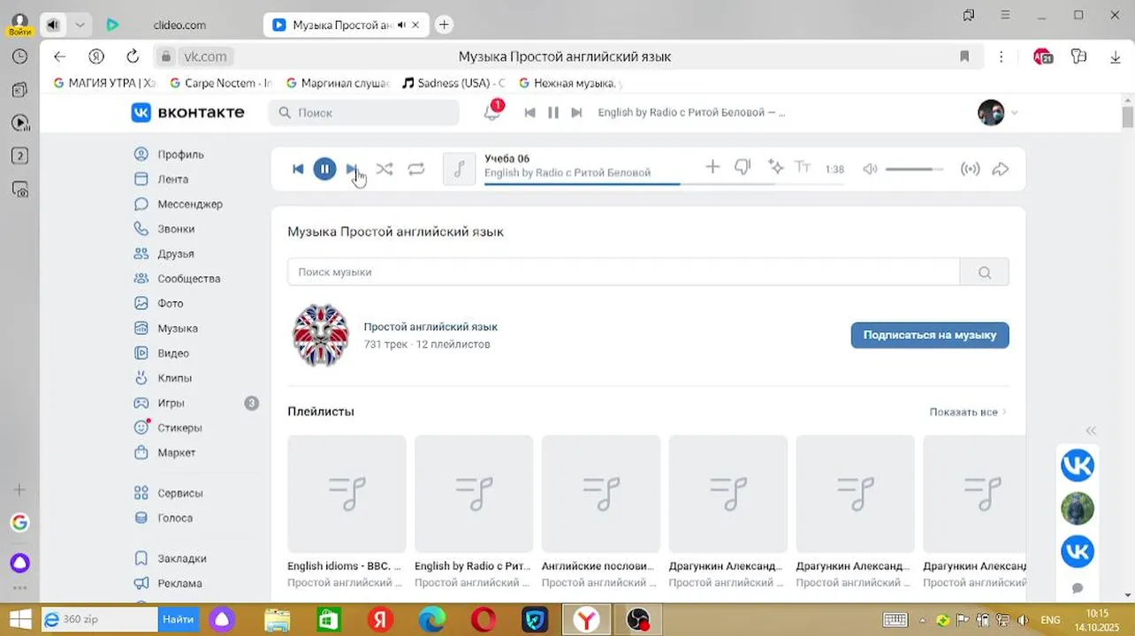Image resolution: width=1135 pixels, height=636 pixels.
Task: Mute sound with the speaker icon
Action: (x=870, y=169)
